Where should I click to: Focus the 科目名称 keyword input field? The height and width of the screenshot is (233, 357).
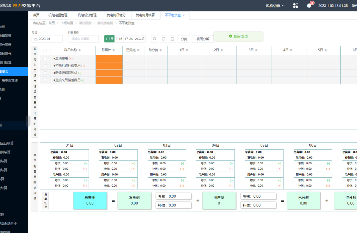point(83,39)
